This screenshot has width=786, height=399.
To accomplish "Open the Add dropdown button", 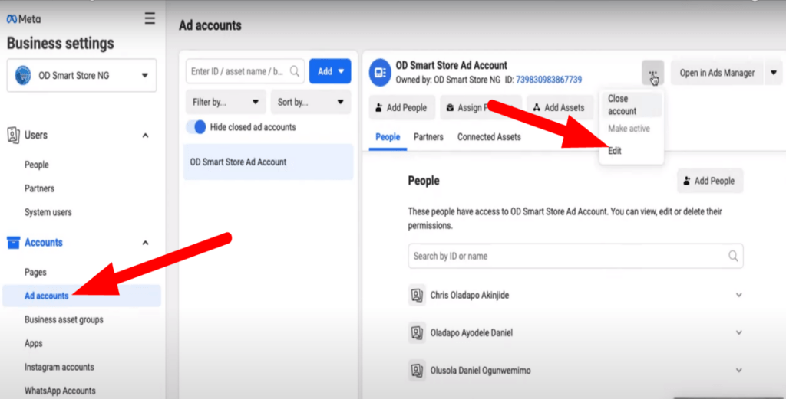I will pos(330,71).
